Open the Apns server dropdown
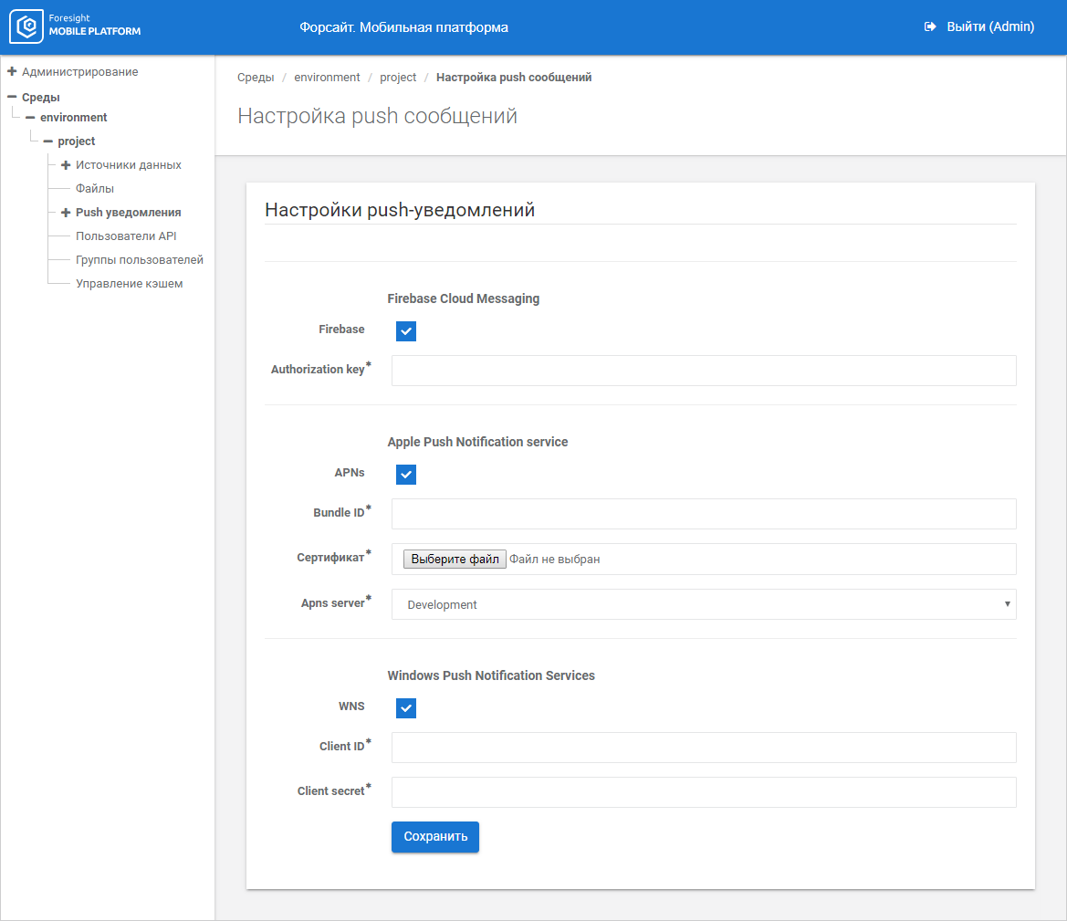The width and height of the screenshot is (1067, 921). click(x=703, y=604)
